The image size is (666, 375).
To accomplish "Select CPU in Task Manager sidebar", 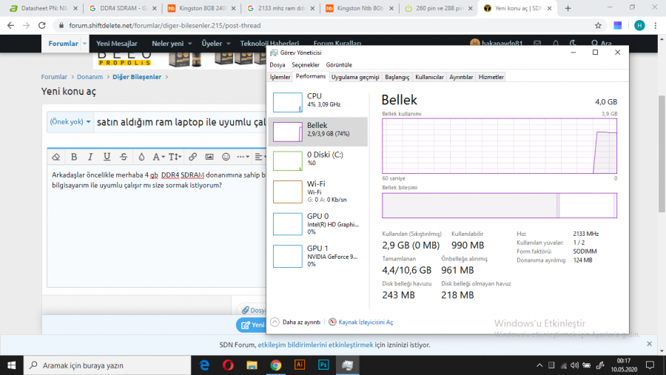I will point(317,102).
